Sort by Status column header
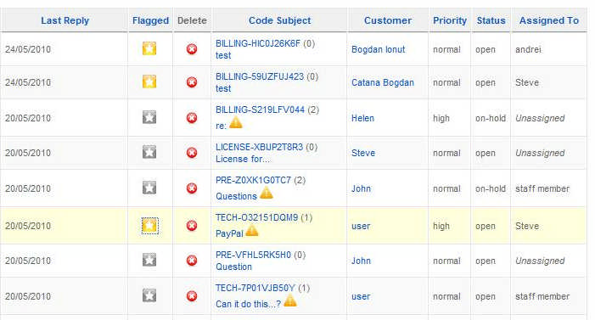The image size is (595, 320). click(491, 20)
